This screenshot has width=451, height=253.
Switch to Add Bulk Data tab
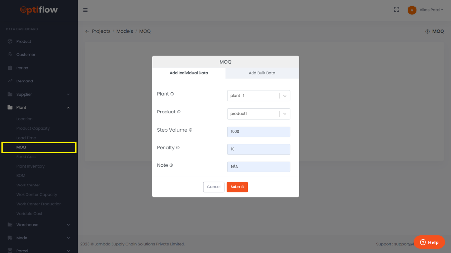(262, 73)
